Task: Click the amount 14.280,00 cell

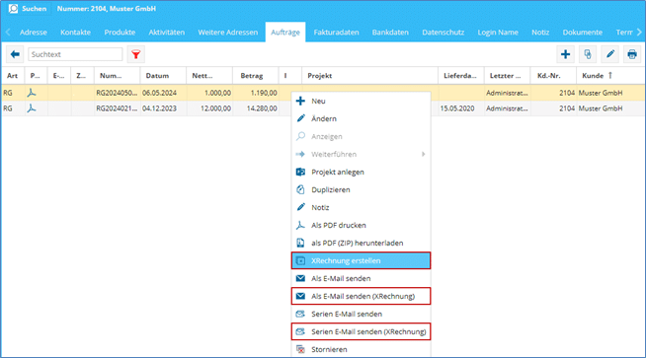Action: pyautogui.click(x=256, y=108)
